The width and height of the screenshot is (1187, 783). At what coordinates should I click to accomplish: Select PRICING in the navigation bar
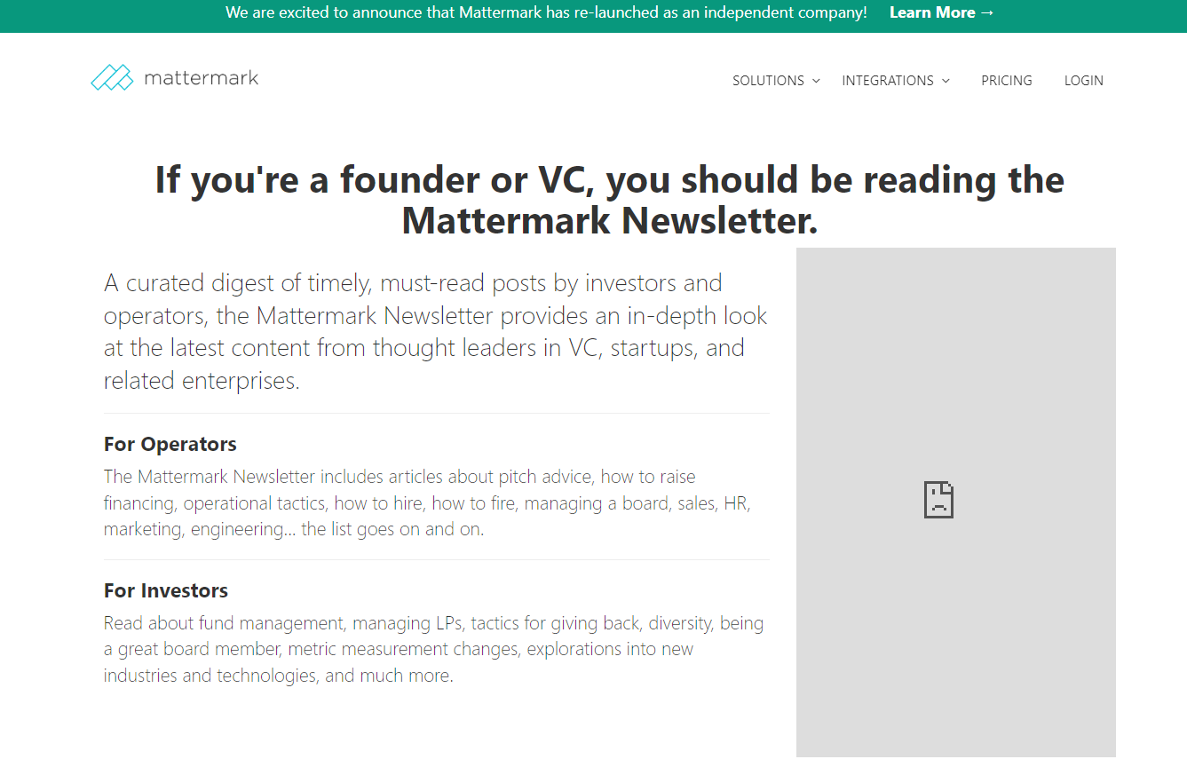(1007, 80)
